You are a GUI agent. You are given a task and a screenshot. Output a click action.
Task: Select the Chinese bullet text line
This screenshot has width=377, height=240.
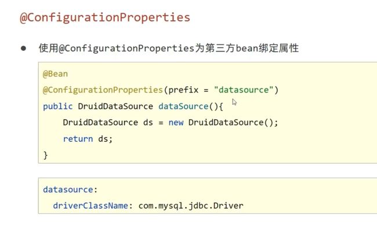[169, 48]
